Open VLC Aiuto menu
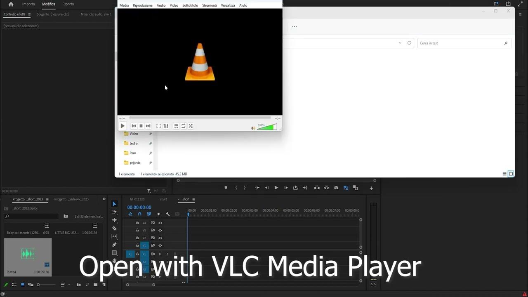Viewport: 528px width, 297px height. click(x=243, y=5)
